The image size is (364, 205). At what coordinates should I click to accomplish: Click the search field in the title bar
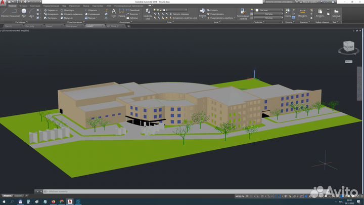click(x=279, y=2)
